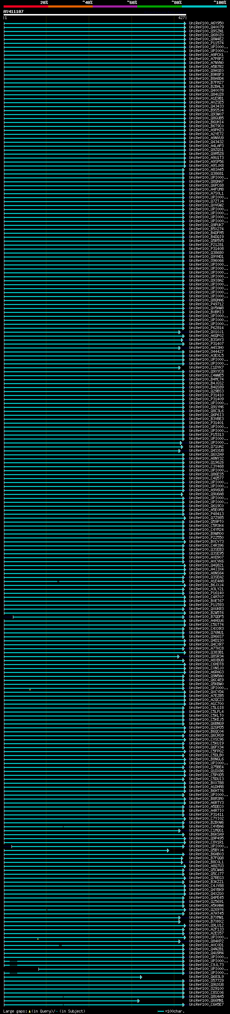Click label UniRef100_P11574
The image size is (230, 1014).
(x=206, y=43)
